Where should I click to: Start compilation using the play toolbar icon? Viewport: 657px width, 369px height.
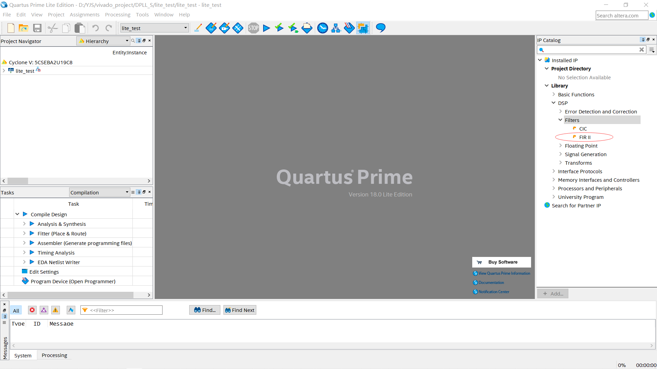pyautogui.click(x=267, y=28)
